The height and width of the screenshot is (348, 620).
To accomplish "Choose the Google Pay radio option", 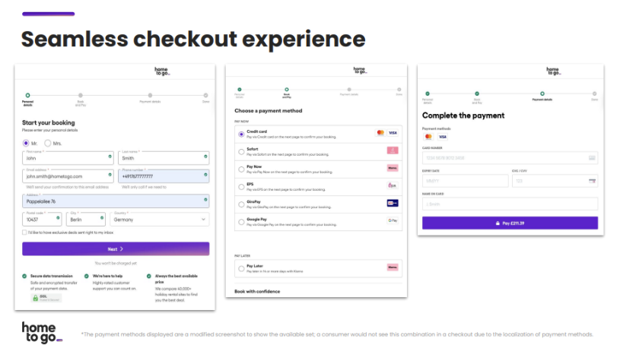I will (241, 222).
